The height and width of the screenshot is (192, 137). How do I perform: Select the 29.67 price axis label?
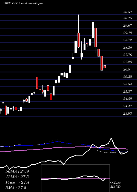tap(128, 25)
